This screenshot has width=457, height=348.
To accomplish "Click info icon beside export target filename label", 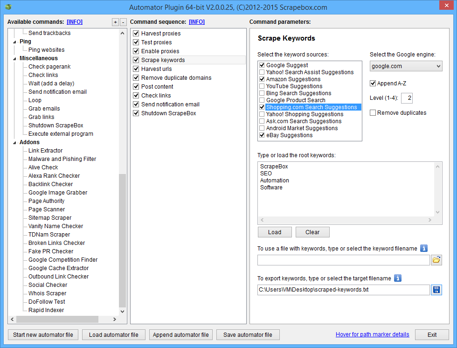I will tap(397, 278).
